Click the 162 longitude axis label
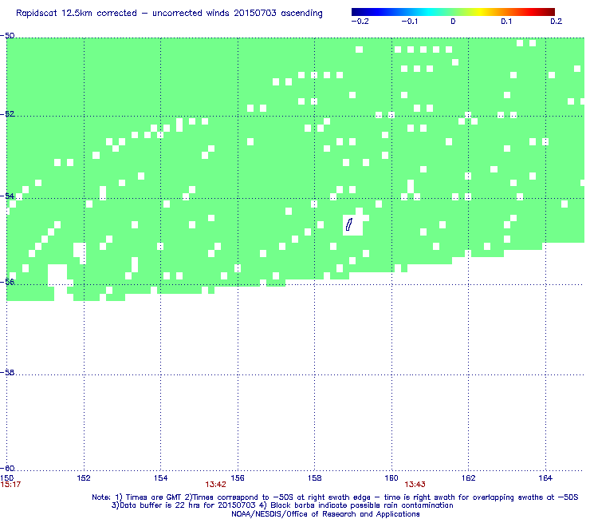The width and height of the screenshot is (590, 519). click(469, 478)
